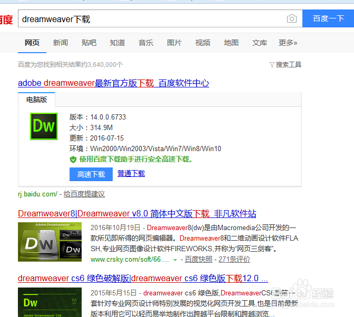
Task: Click the Baidu logo
Action: [x=6, y=19]
